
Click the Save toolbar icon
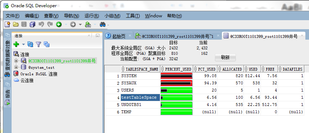coord(24,24)
